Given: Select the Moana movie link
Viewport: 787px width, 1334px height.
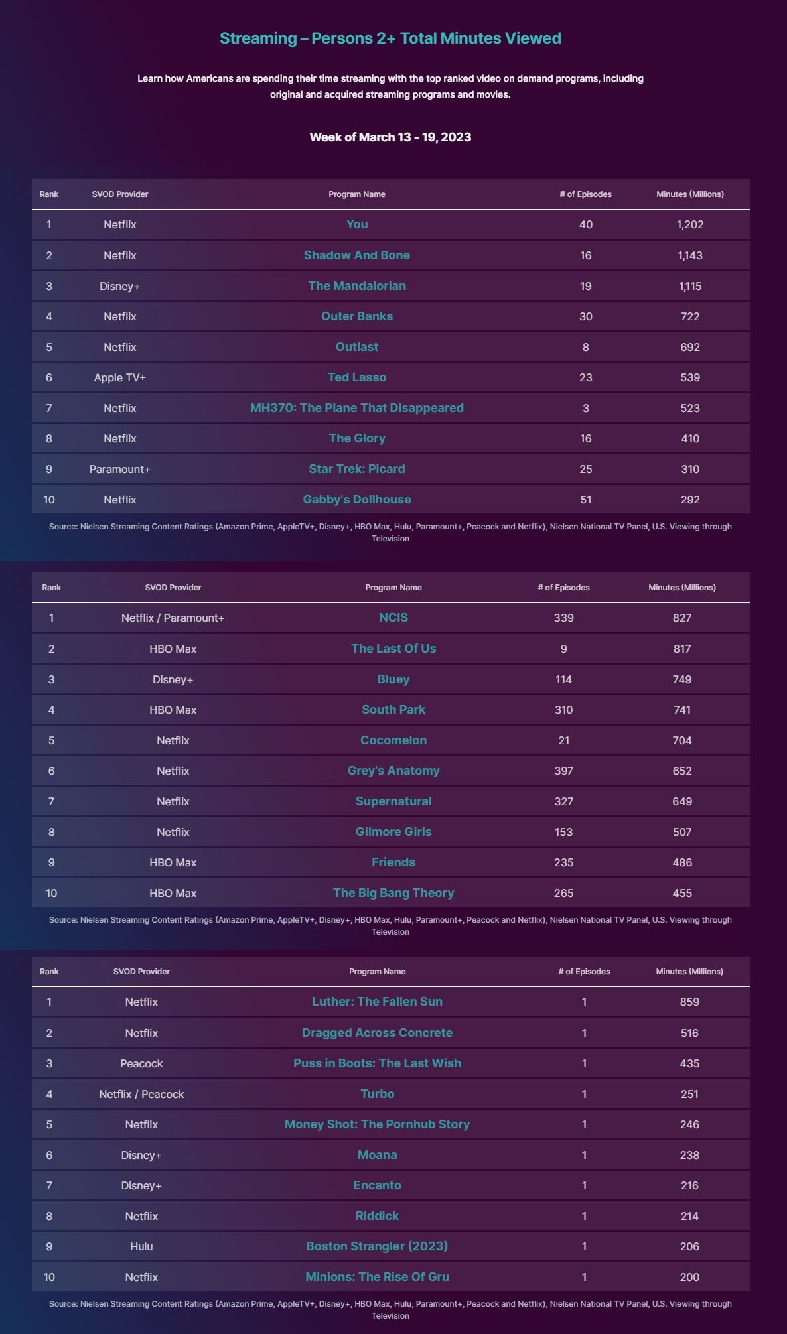Looking at the screenshot, I should point(377,1155).
